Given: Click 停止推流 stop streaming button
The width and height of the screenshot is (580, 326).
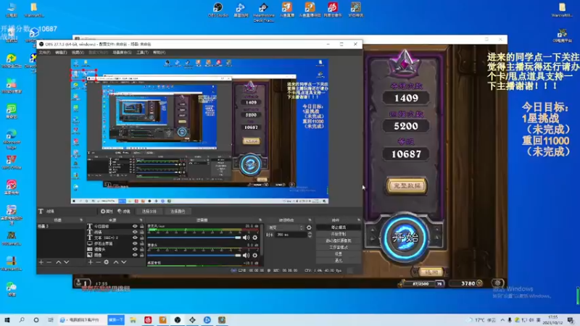Looking at the screenshot, I should (339, 227).
